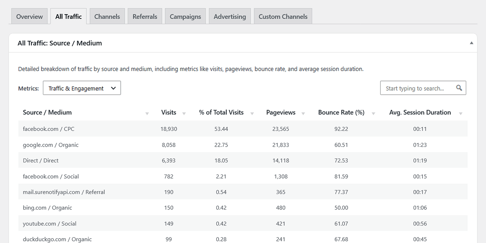Click the Avg. Session Duration header

(420, 113)
